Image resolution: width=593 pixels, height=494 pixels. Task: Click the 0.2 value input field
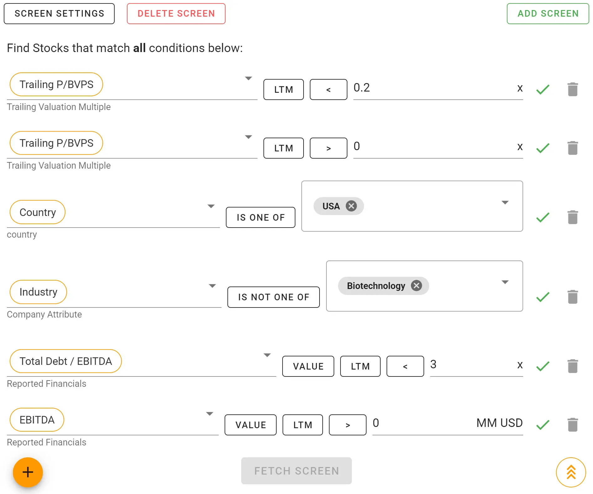432,88
